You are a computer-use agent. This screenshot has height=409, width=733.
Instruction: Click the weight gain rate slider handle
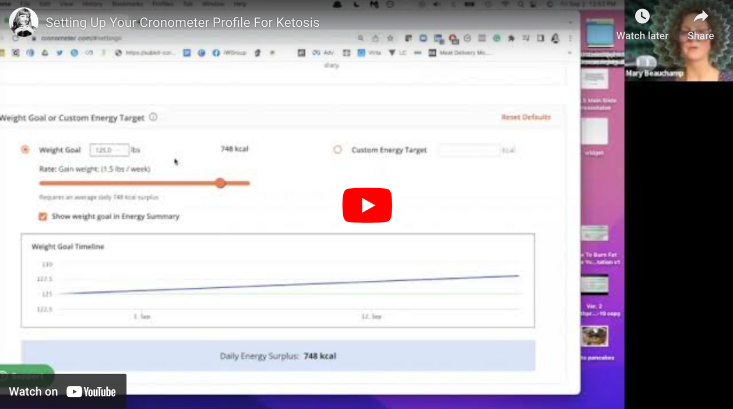coord(220,183)
